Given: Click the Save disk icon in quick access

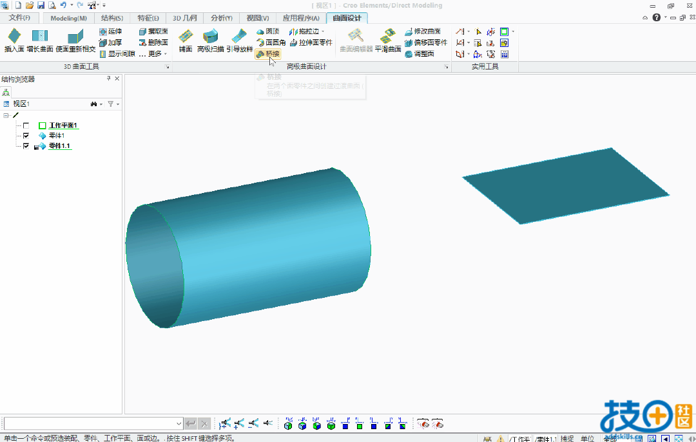Looking at the screenshot, I should pos(41,5).
